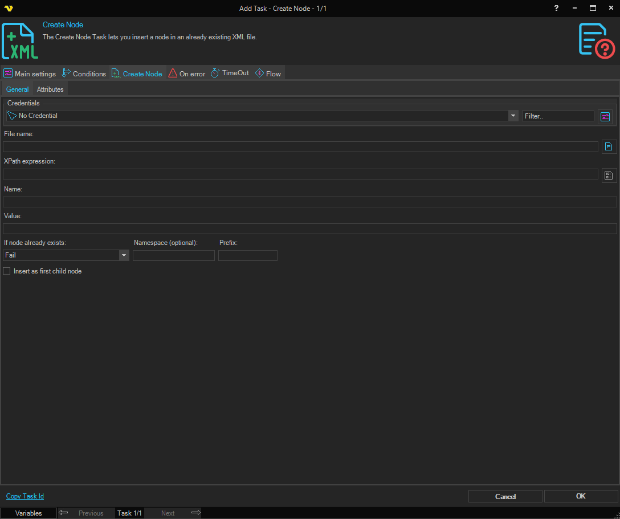
Task: Click the question mark help button in title bar
Action: click(x=556, y=8)
